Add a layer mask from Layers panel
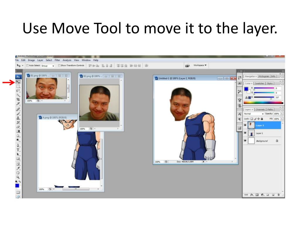 click(257, 195)
